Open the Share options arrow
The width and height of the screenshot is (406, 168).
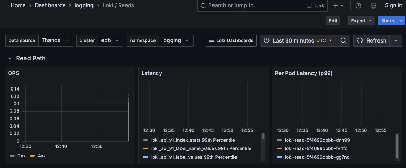pos(401,21)
